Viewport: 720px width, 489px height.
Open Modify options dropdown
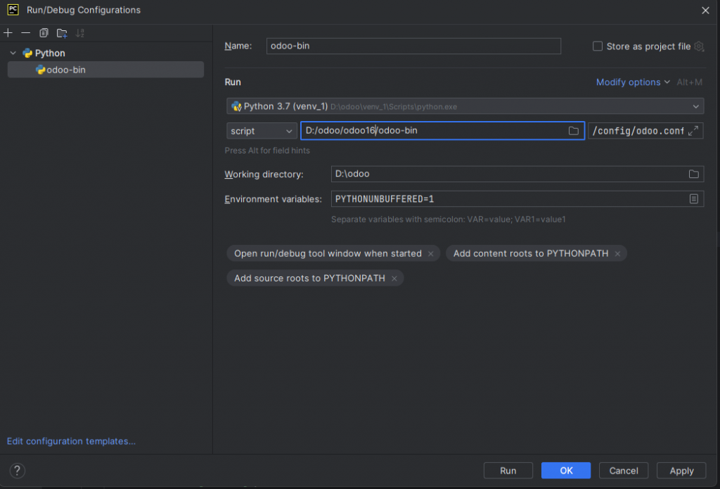pyautogui.click(x=633, y=82)
